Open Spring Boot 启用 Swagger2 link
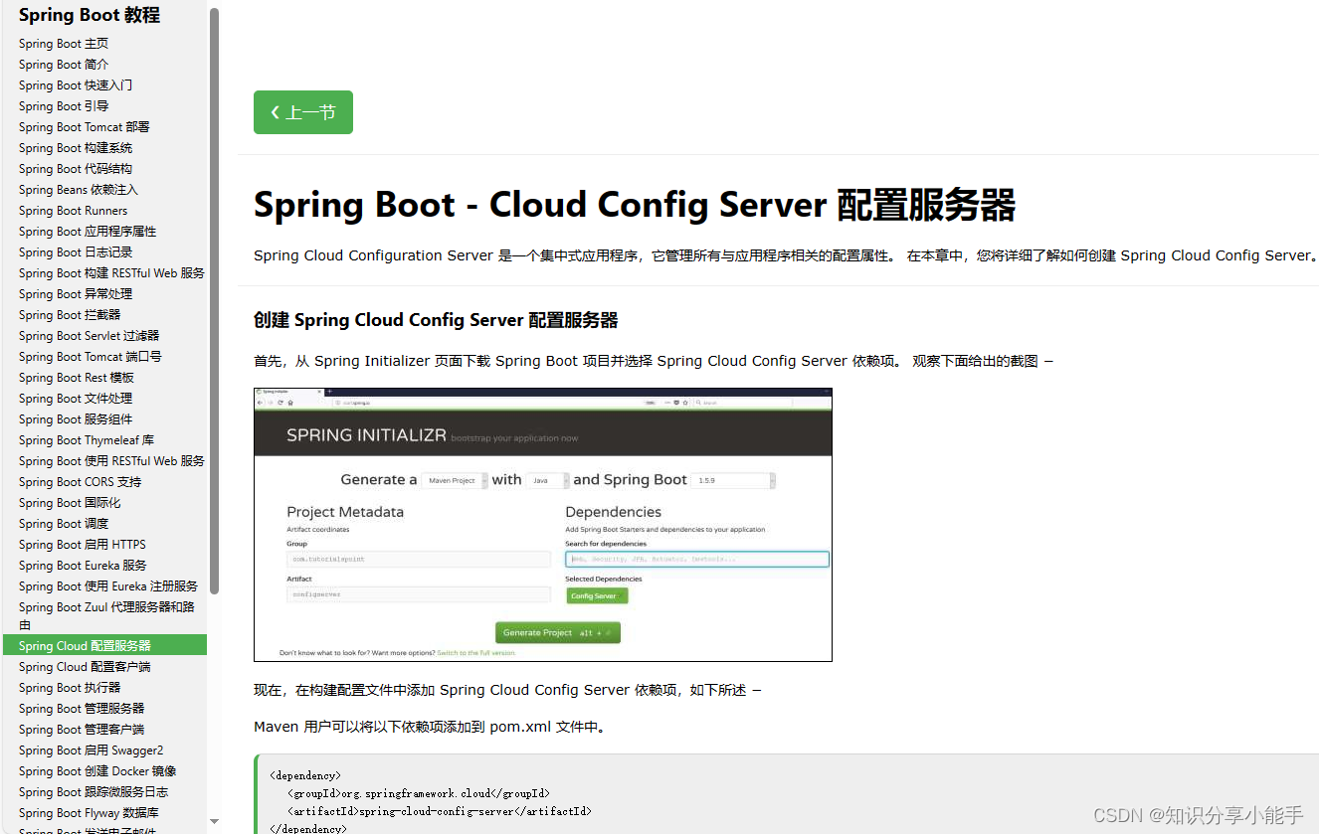Image resolution: width=1319 pixels, height=834 pixels. 91,751
